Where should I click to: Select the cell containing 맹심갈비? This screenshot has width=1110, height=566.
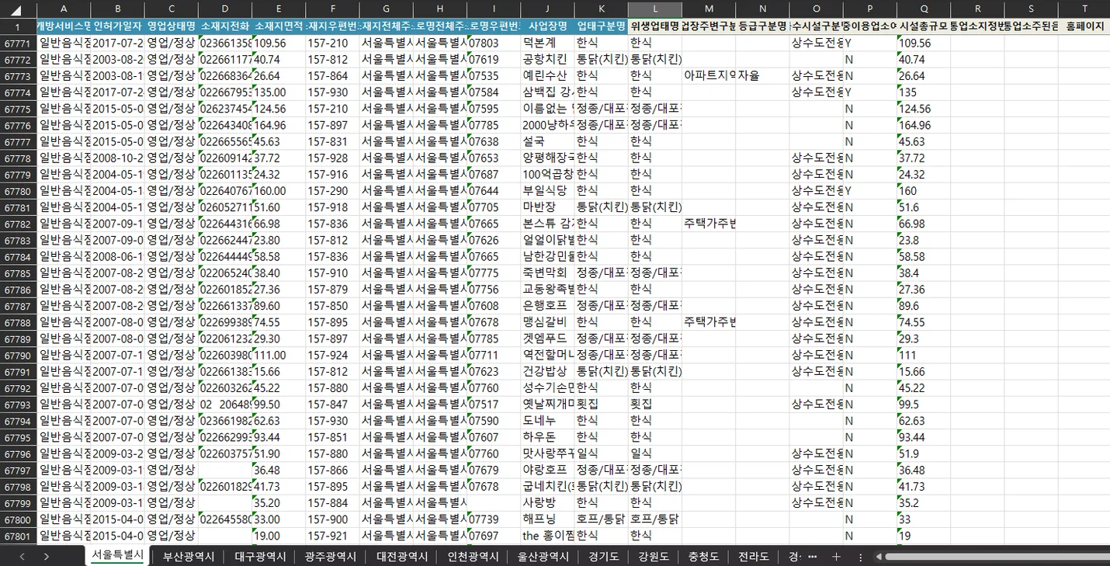(548, 322)
